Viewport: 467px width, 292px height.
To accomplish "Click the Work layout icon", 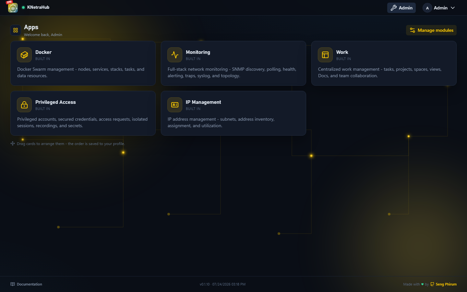I will point(325,55).
